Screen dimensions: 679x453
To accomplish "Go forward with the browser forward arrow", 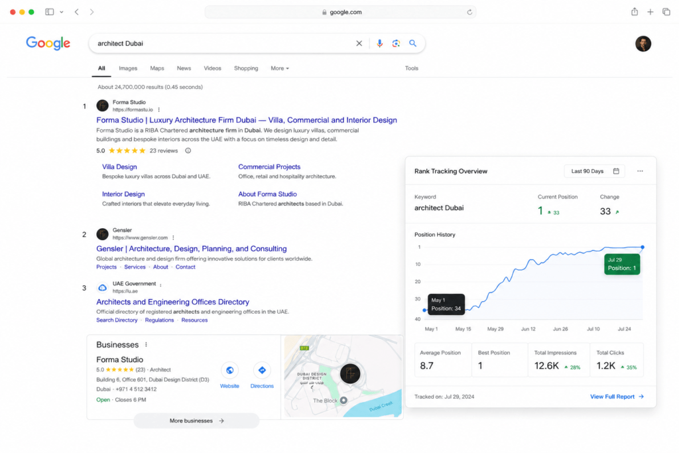I will [x=92, y=12].
